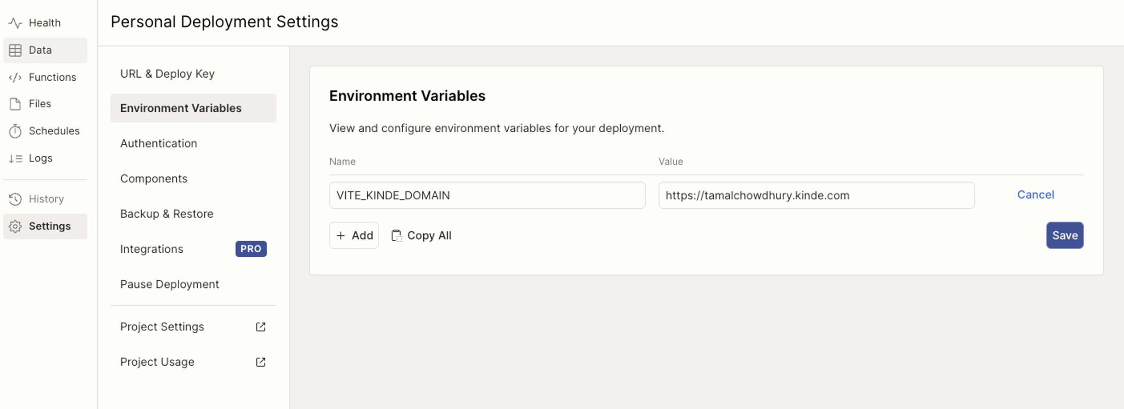The height and width of the screenshot is (409, 1124).
Task: Save the environment variable changes
Action: click(1065, 235)
